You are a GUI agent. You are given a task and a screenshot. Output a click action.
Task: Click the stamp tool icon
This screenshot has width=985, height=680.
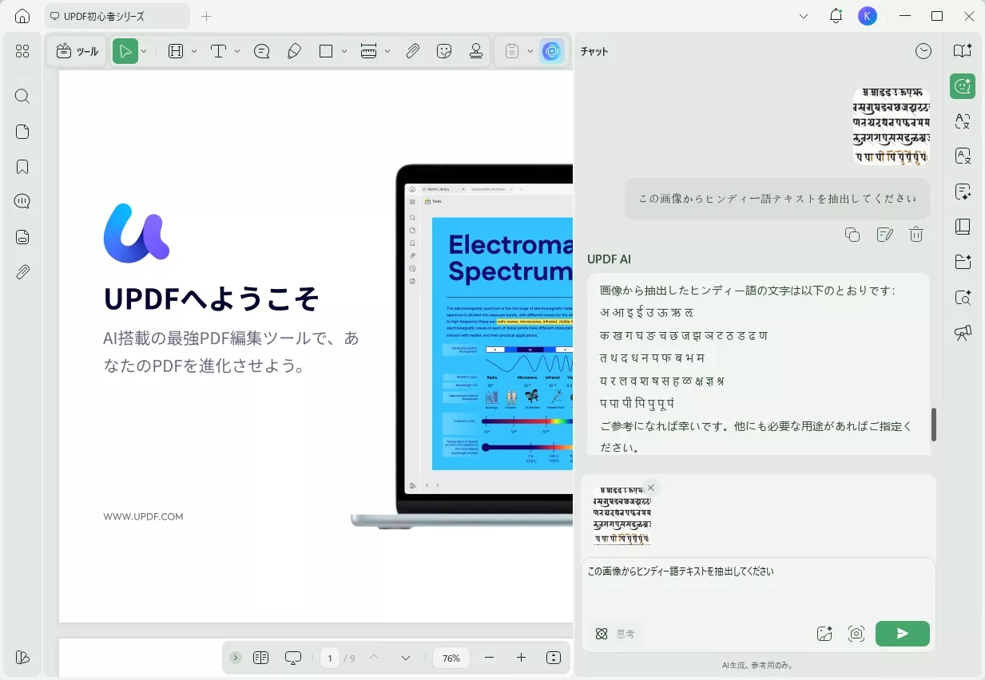point(475,50)
